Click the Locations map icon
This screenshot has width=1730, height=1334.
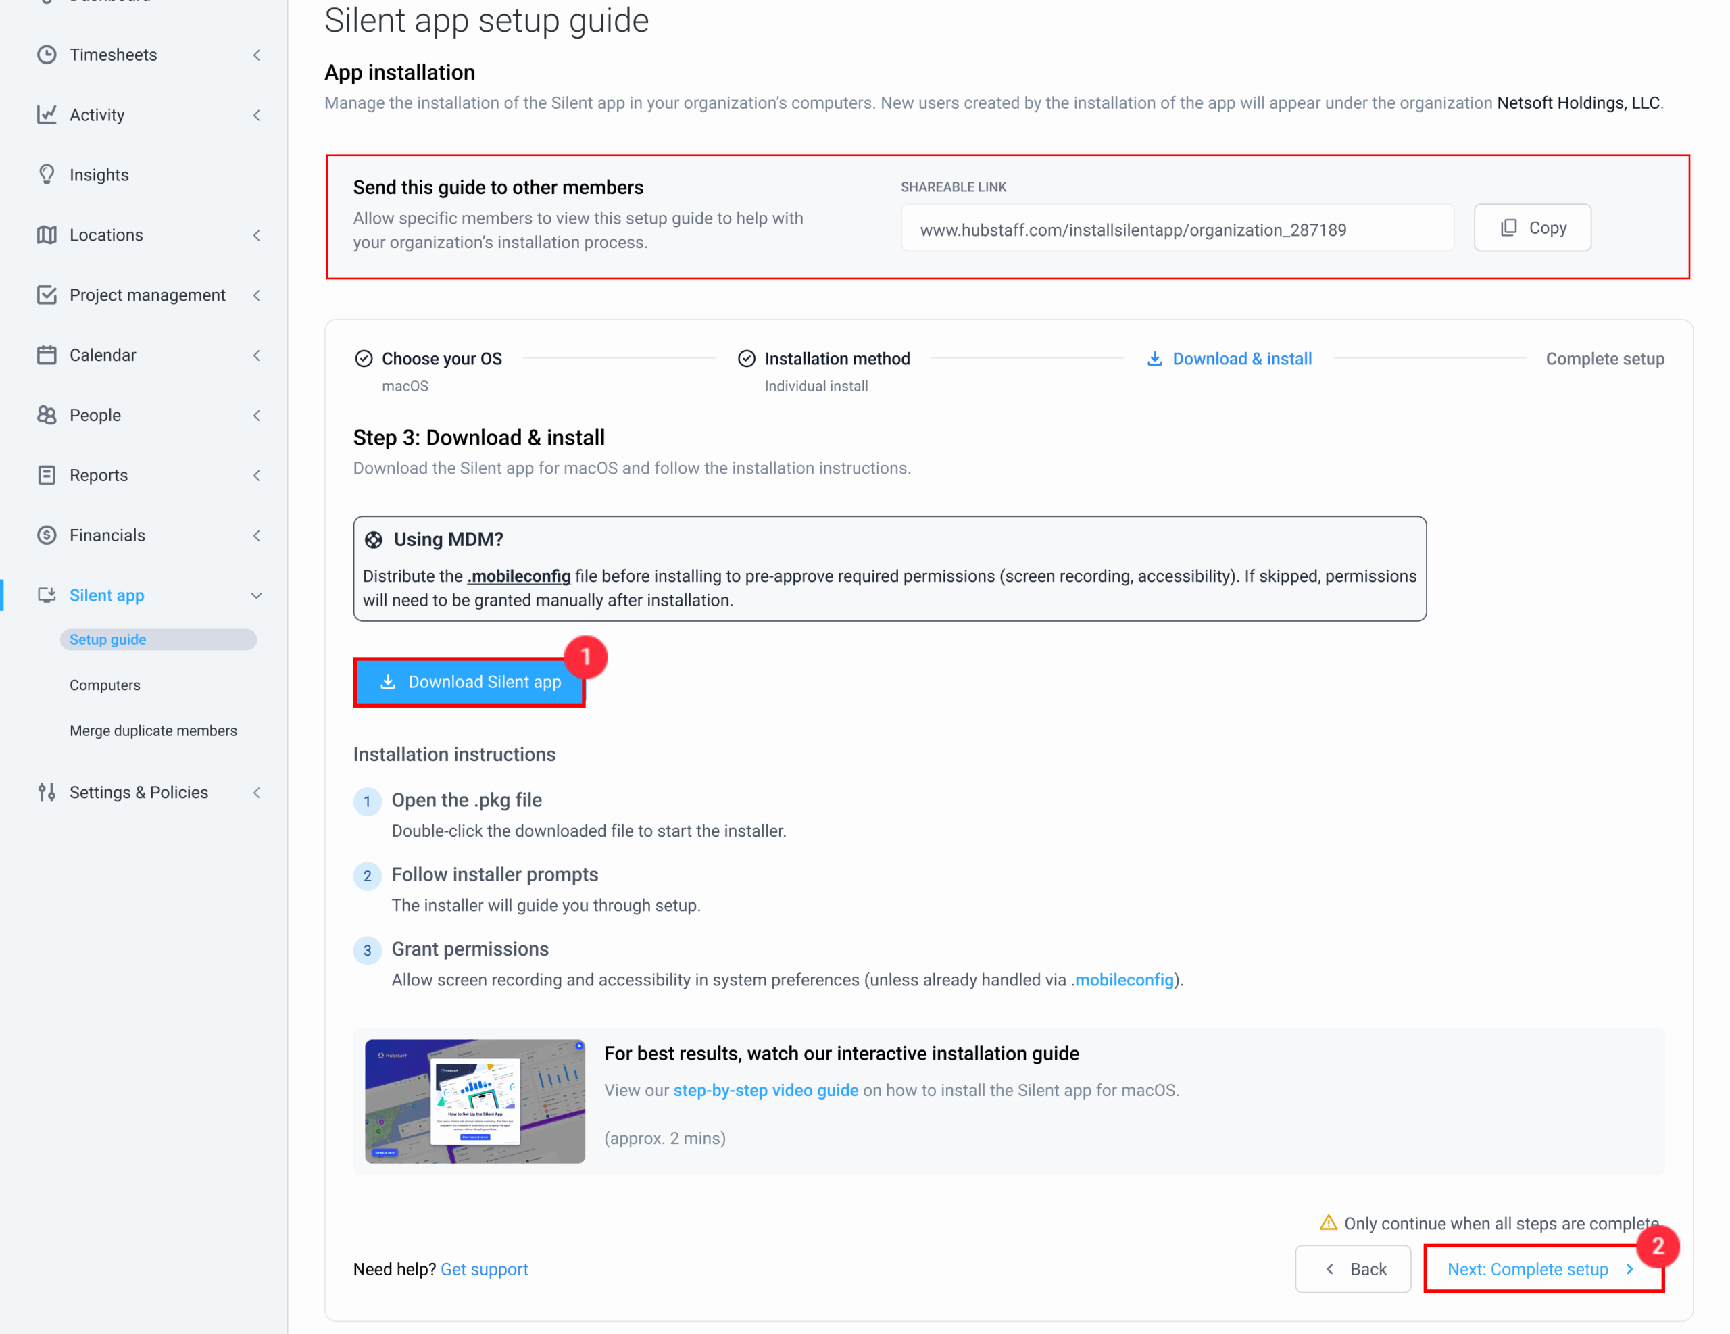click(x=47, y=235)
